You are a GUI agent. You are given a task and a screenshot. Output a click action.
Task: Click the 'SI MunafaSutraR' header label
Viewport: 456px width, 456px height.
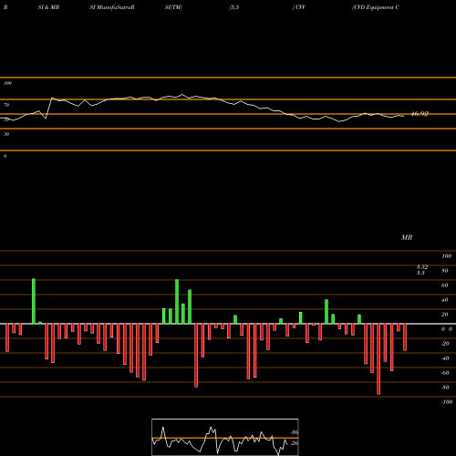tap(112, 7)
